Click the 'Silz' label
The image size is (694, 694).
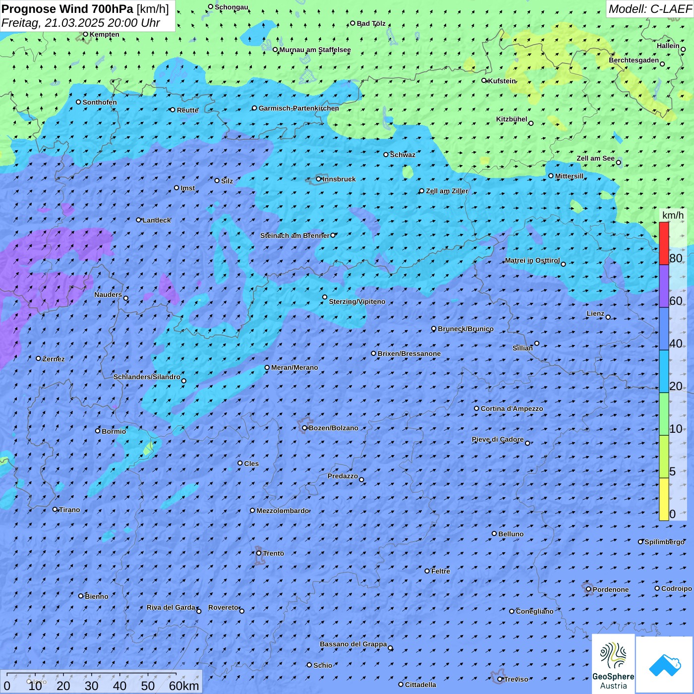pyautogui.click(x=227, y=181)
